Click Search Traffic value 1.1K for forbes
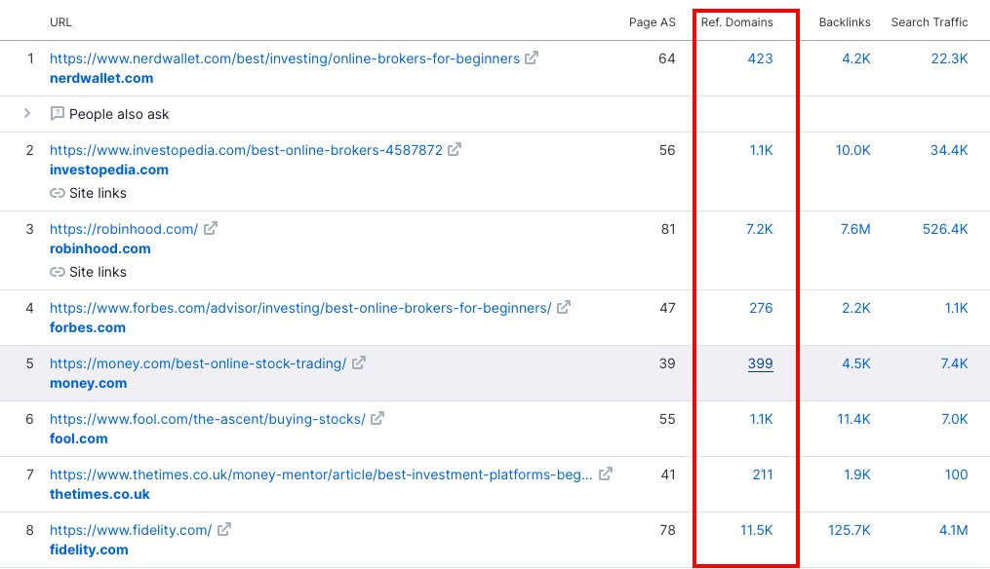The image size is (990, 569). point(957,308)
